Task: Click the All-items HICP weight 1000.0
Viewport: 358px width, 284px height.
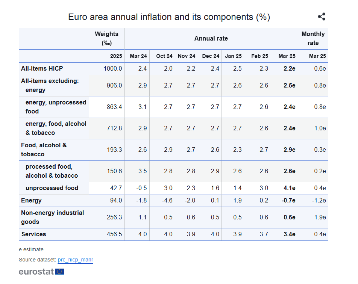Action: [x=113, y=68]
